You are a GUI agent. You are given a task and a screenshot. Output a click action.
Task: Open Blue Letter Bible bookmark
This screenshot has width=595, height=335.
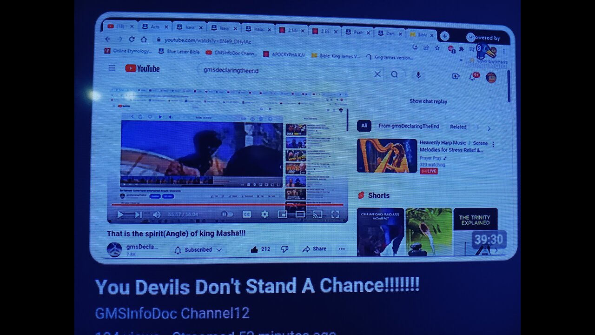coord(179,52)
